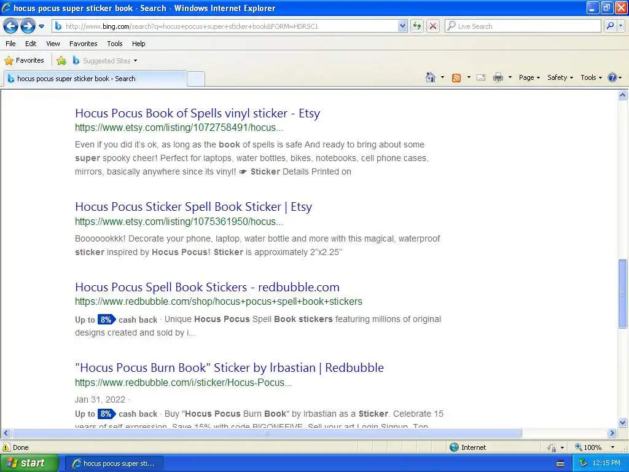Open the Edit menu
629x472 pixels.
(x=31, y=44)
